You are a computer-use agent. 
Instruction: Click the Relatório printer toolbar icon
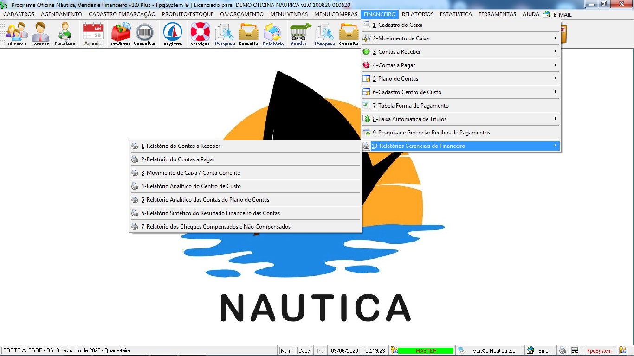coord(273,34)
